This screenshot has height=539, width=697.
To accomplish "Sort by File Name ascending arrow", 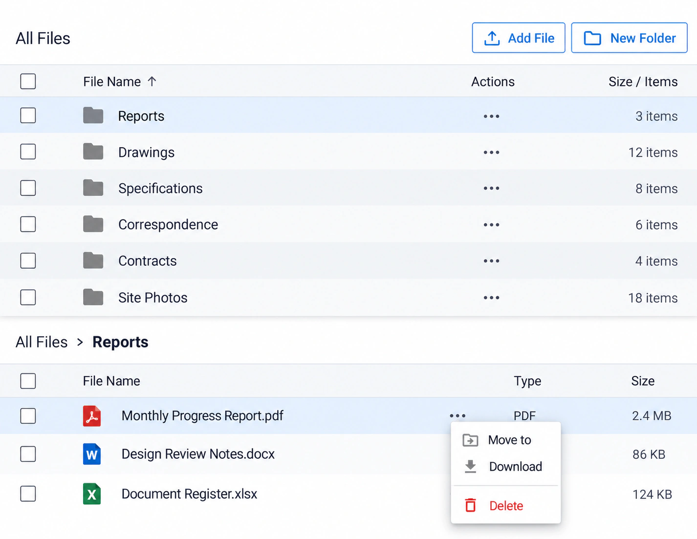I will pyautogui.click(x=152, y=81).
